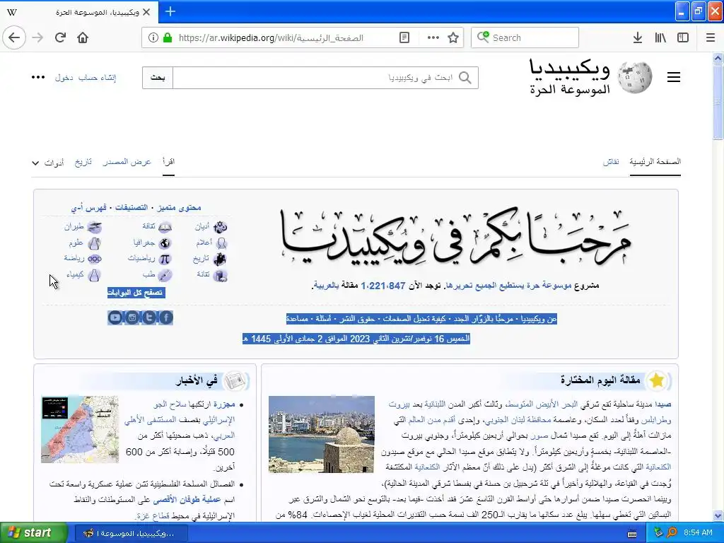The width and height of the screenshot is (724, 543).
Task: Open the ثقافة culture book icon
Action: click(x=165, y=227)
